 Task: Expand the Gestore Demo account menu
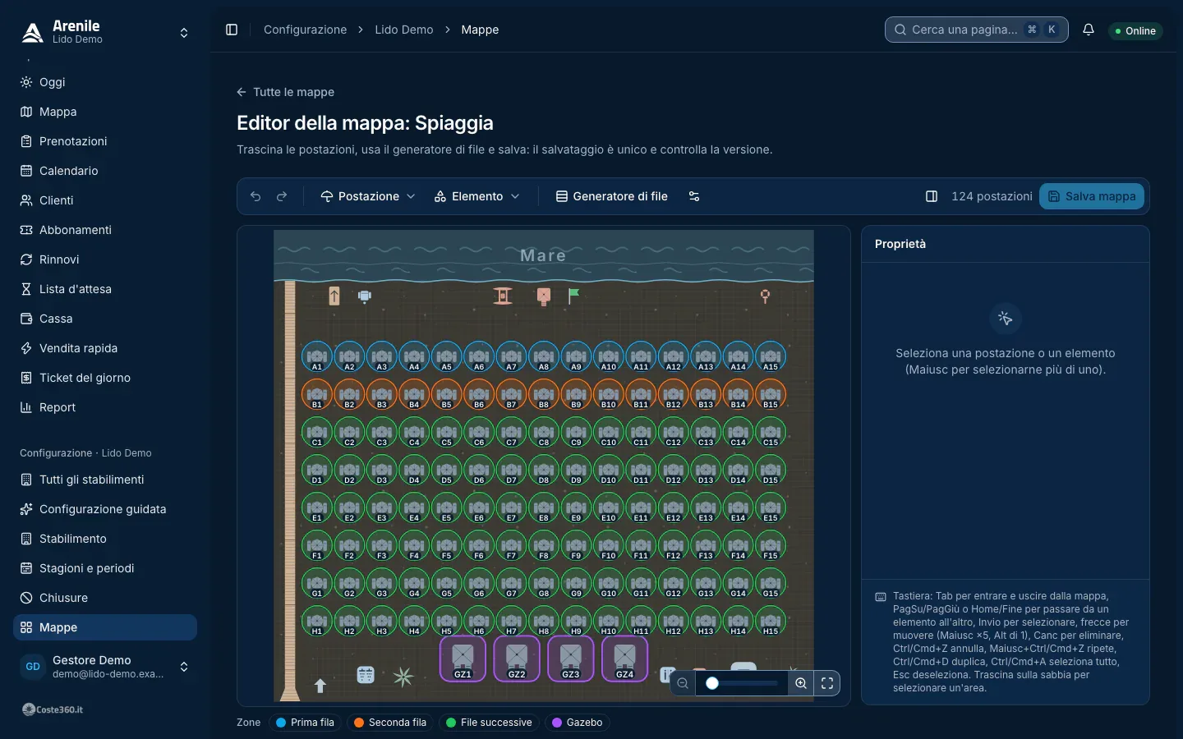tap(105, 667)
